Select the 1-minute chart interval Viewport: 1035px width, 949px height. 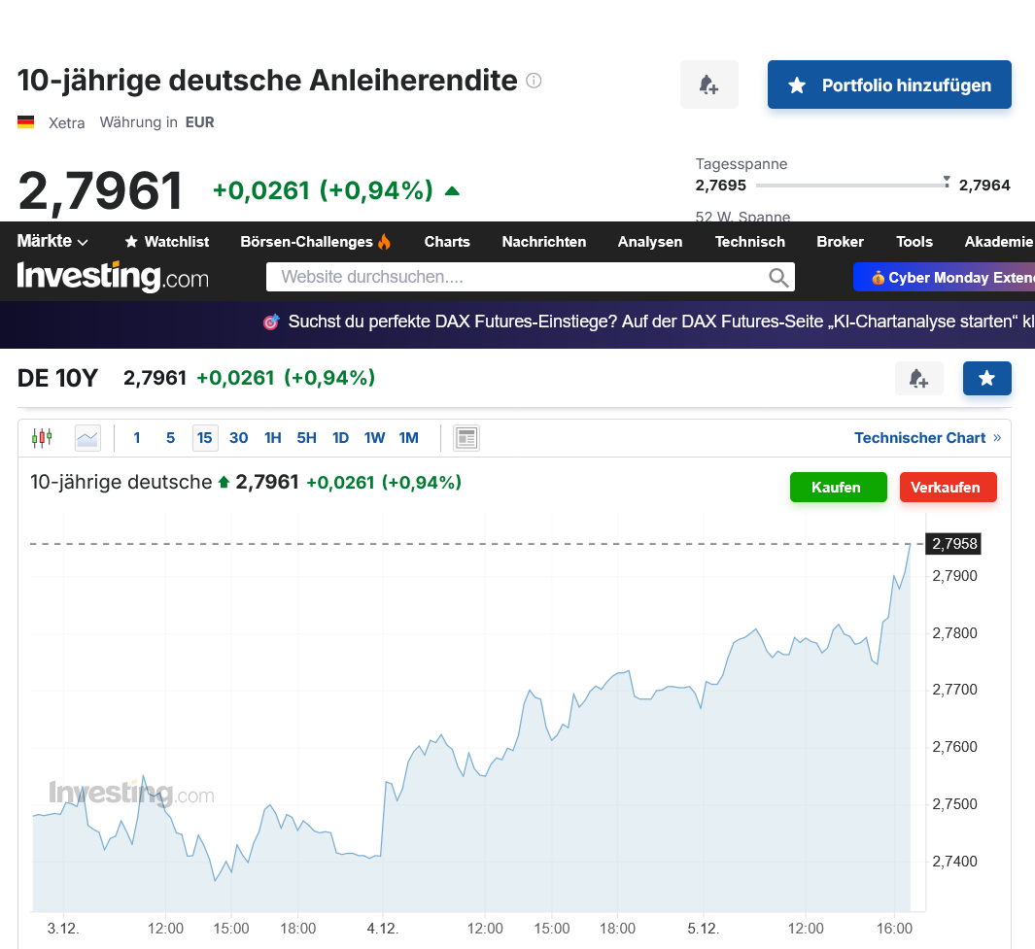pos(137,438)
